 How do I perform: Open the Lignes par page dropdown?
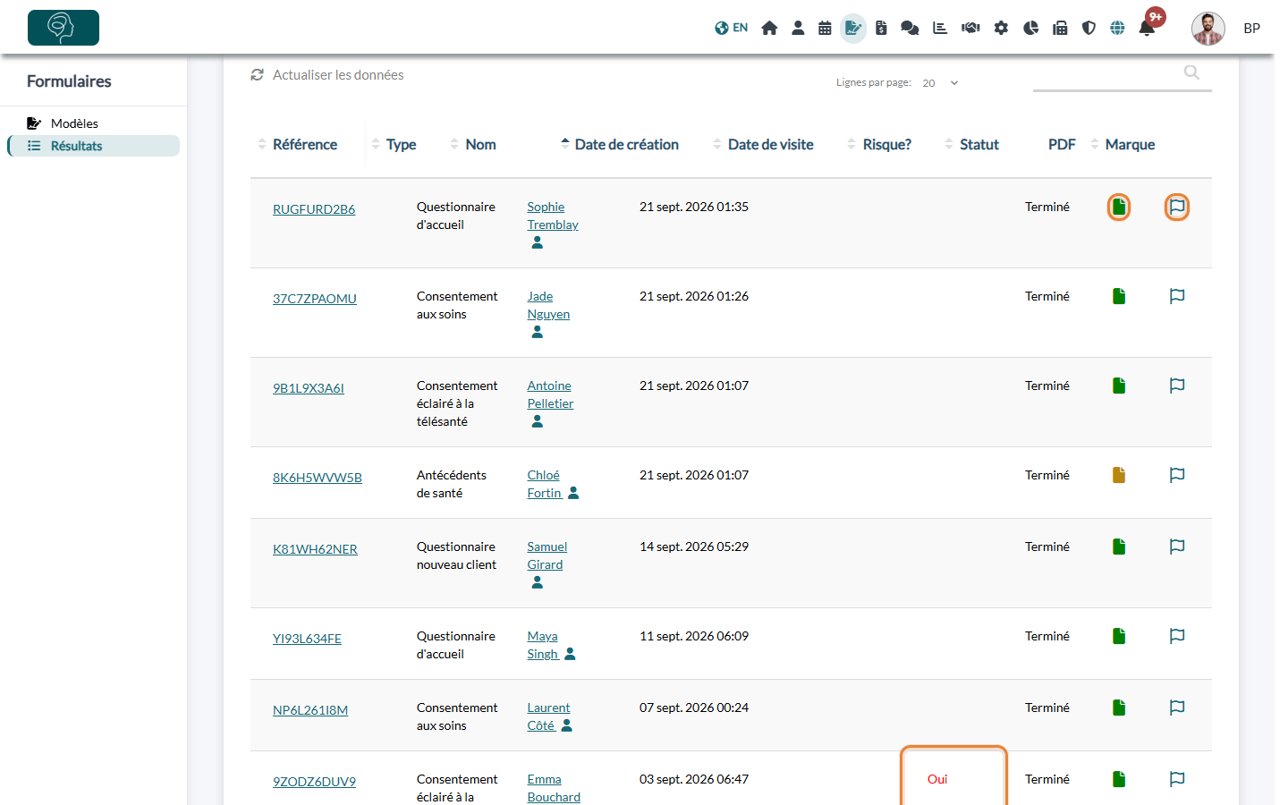coord(940,83)
